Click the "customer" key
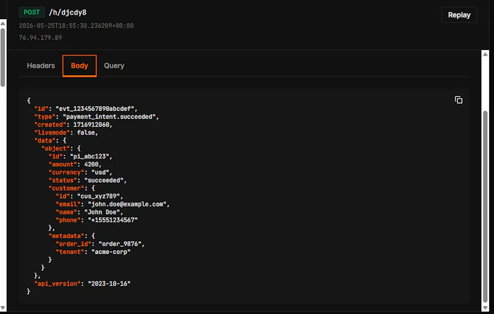 66,188
